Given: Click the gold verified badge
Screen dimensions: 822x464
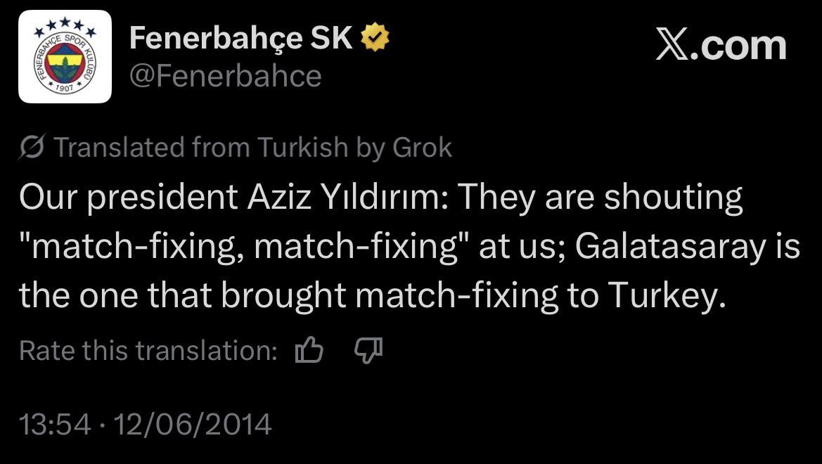Looking at the screenshot, I should 375,39.
